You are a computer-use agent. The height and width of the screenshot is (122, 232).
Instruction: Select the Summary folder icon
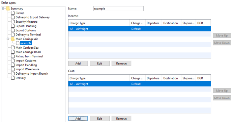[x=8, y=8]
